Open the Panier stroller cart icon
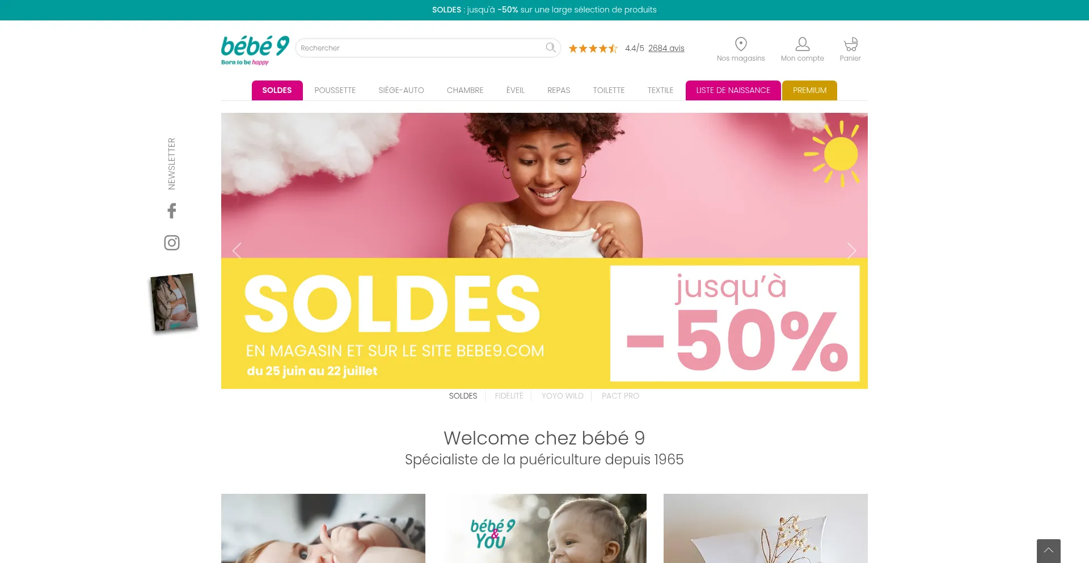 [x=850, y=44]
